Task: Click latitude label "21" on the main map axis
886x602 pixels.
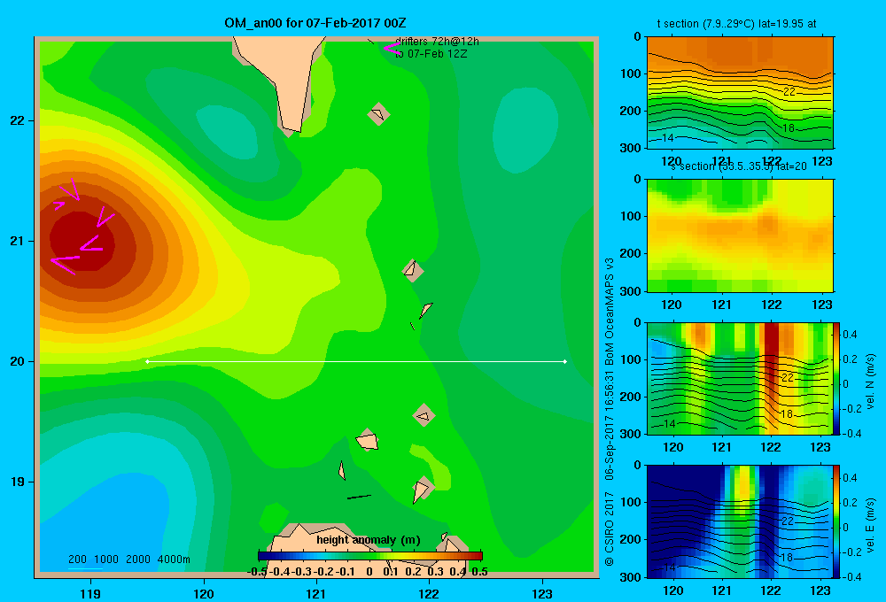Action: click(18, 241)
